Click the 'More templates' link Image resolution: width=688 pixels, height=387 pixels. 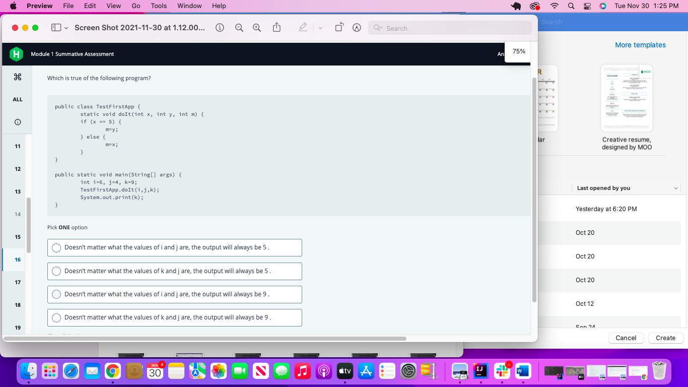(x=640, y=45)
